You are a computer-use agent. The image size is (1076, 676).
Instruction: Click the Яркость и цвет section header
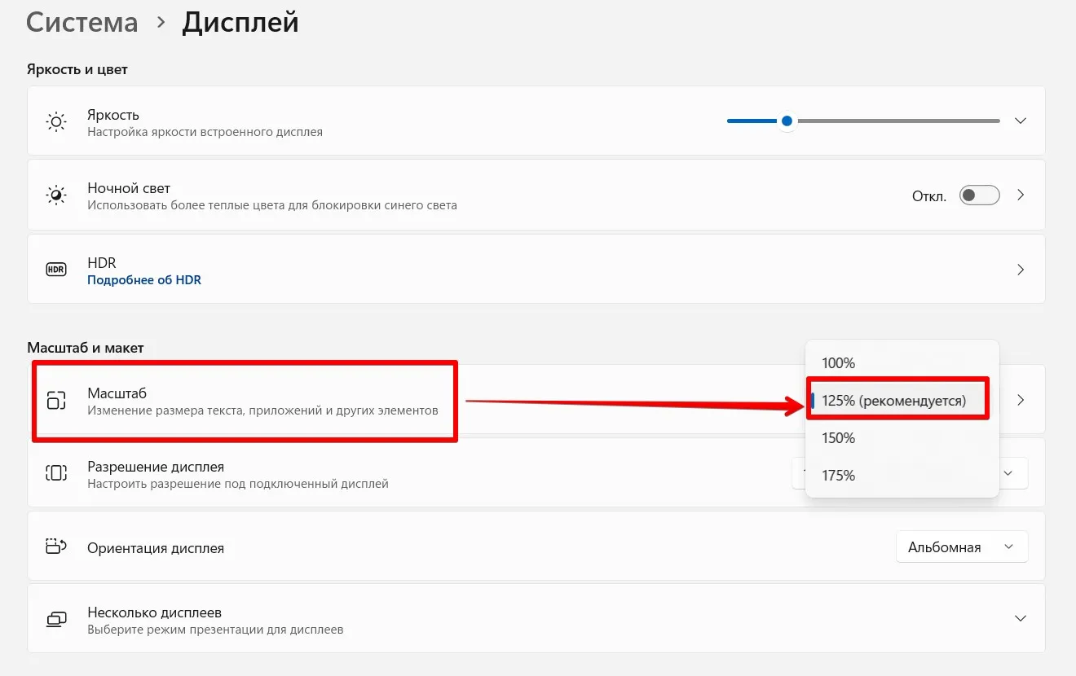click(77, 69)
